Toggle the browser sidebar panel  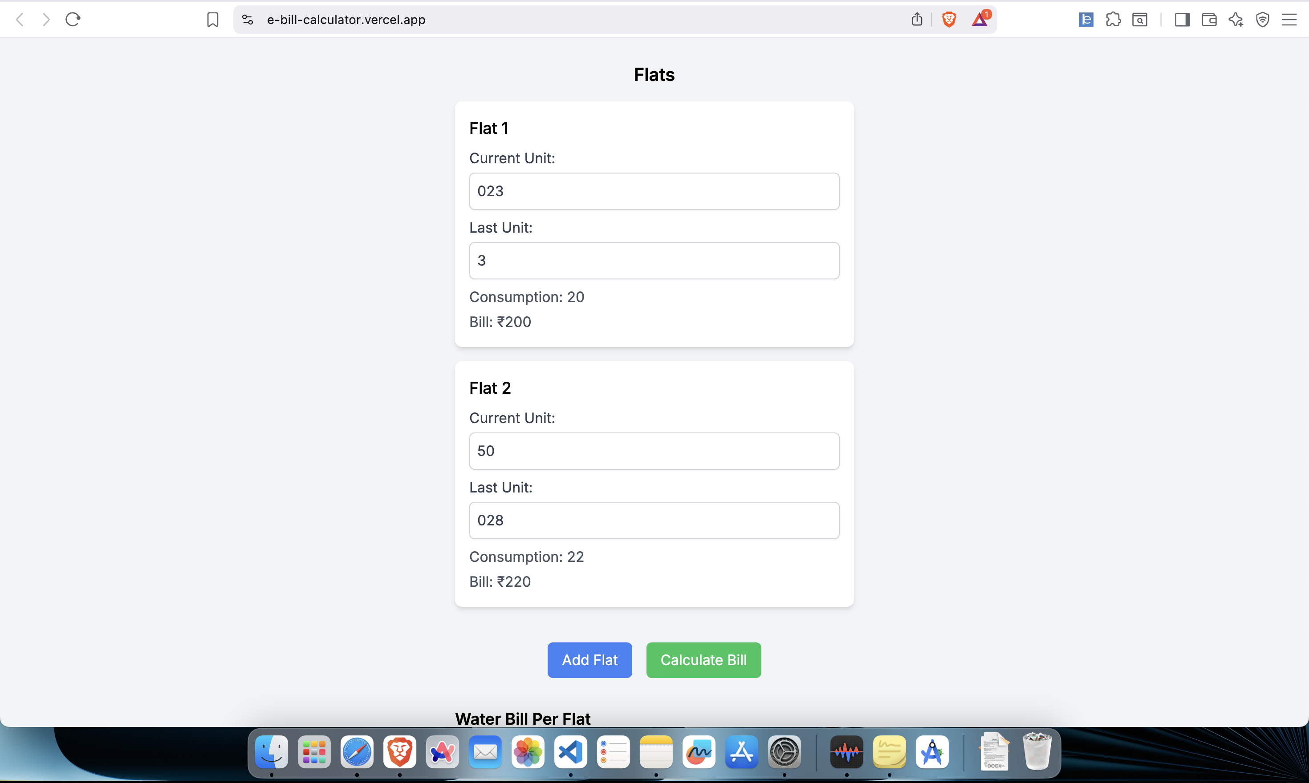(x=1182, y=20)
